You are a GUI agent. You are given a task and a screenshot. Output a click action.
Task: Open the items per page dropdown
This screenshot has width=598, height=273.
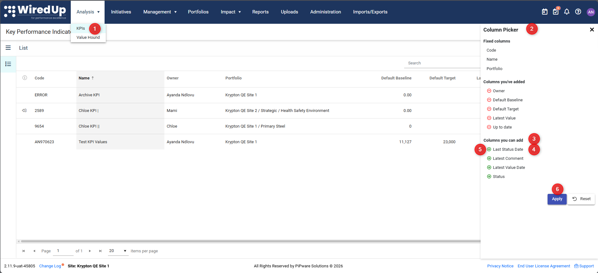118,251
